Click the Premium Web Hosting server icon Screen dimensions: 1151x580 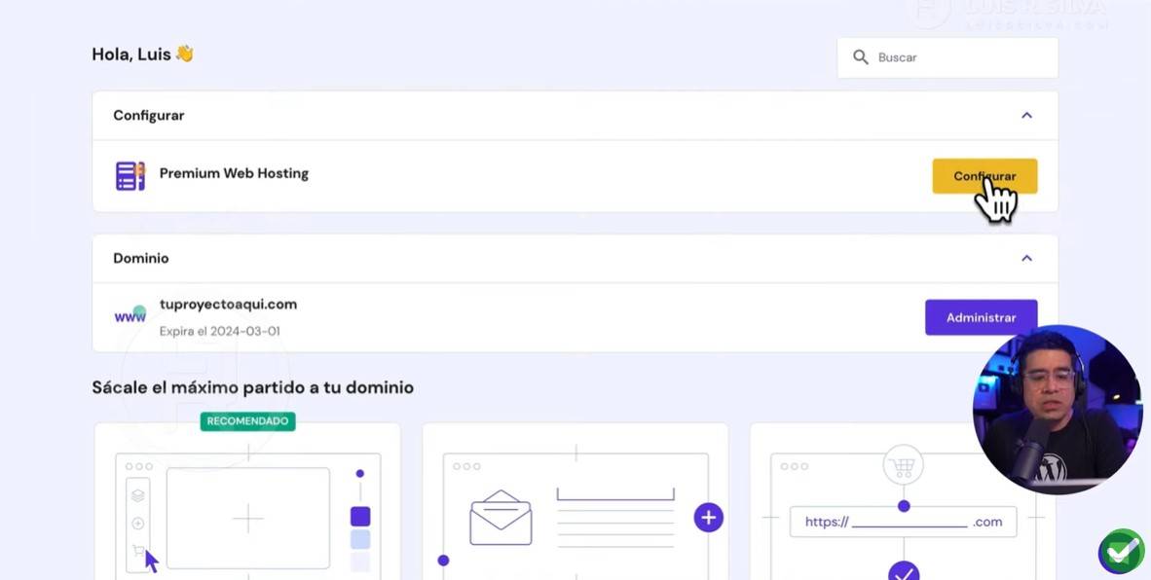click(130, 176)
